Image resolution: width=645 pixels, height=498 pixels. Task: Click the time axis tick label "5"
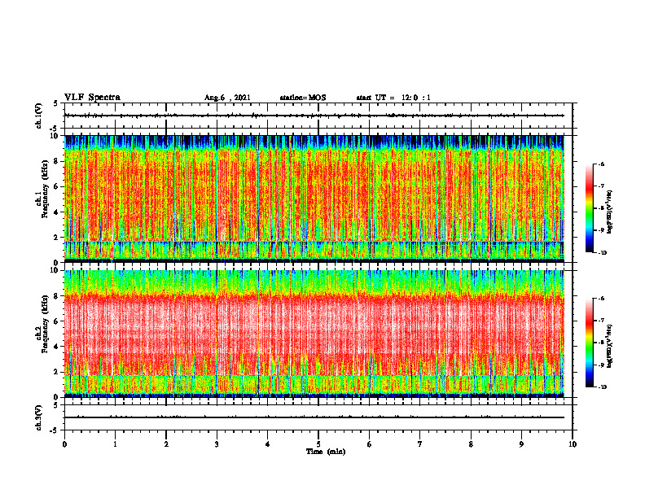(318, 444)
